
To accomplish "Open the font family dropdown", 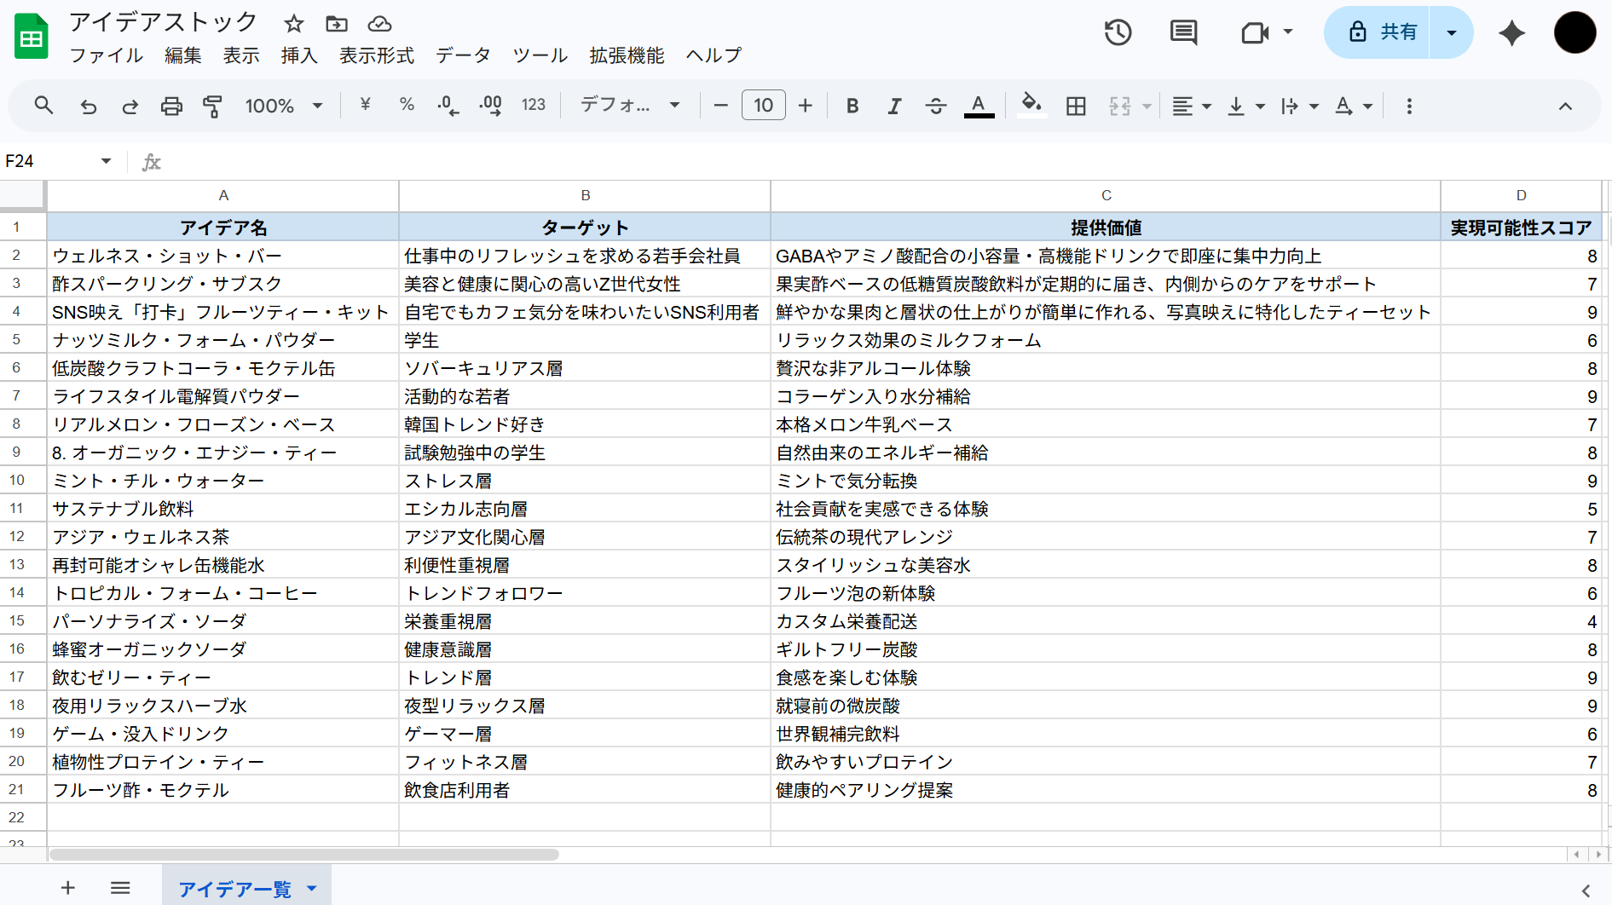I will point(630,106).
